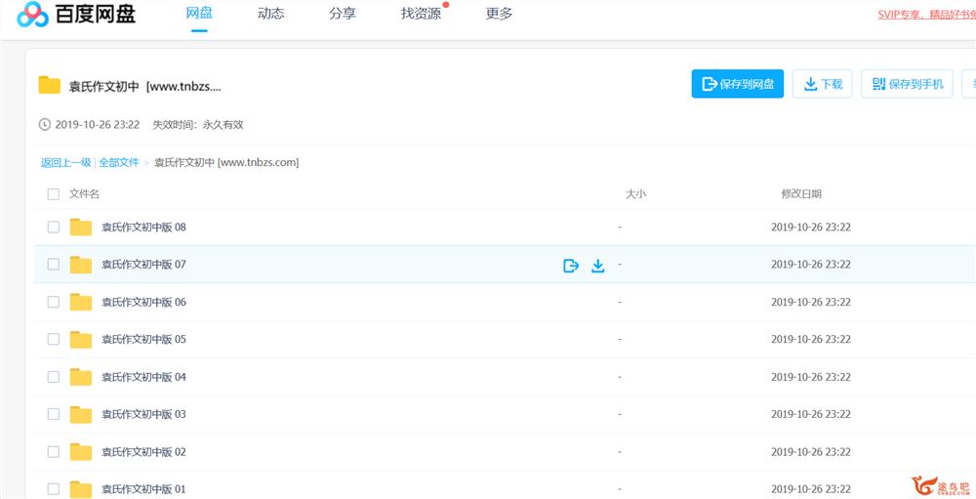The width and height of the screenshot is (976, 499).
Task: Go to the 全部文件 breadcrumb link
Action: click(119, 163)
